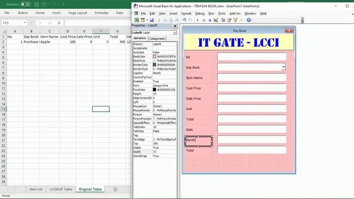Open the Add-Ins menu

235,13
